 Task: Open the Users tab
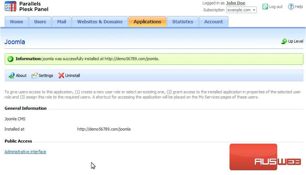[x=40, y=22]
